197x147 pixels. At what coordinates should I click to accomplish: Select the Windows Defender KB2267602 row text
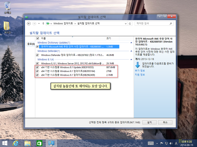72,55
